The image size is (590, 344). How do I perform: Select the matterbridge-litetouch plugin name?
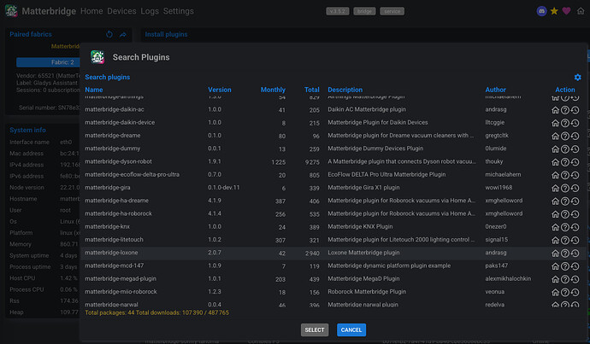coord(114,240)
